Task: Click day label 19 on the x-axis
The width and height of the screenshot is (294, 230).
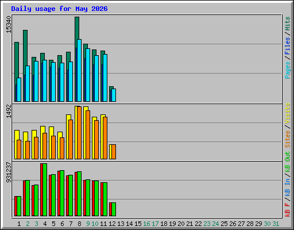Action: [x=172, y=224]
